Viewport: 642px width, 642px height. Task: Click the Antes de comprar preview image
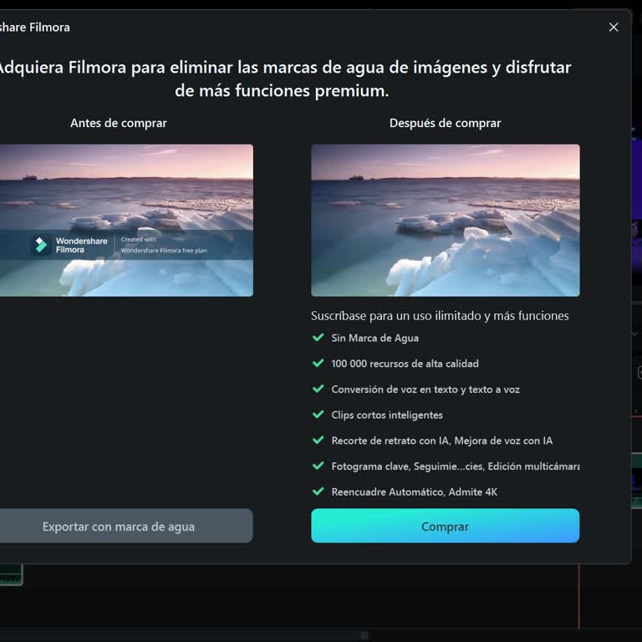tap(126, 221)
